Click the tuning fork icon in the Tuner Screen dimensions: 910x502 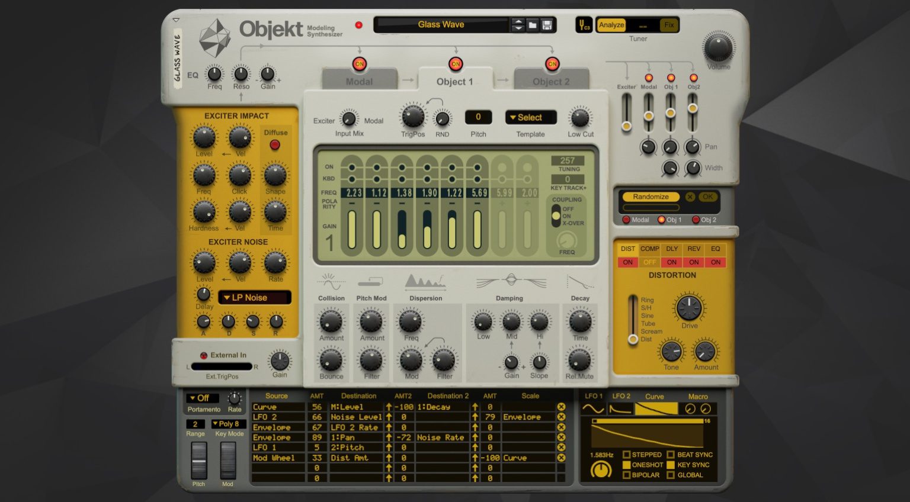point(584,25)
